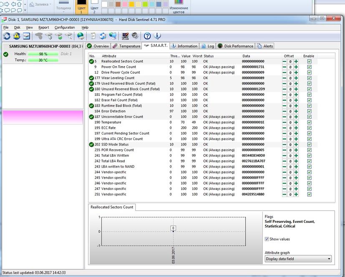Viewport: 345px width, 277px height.
Task: Toggle enable checkbox for Vendor-specific 251
Action: point(310,195)
